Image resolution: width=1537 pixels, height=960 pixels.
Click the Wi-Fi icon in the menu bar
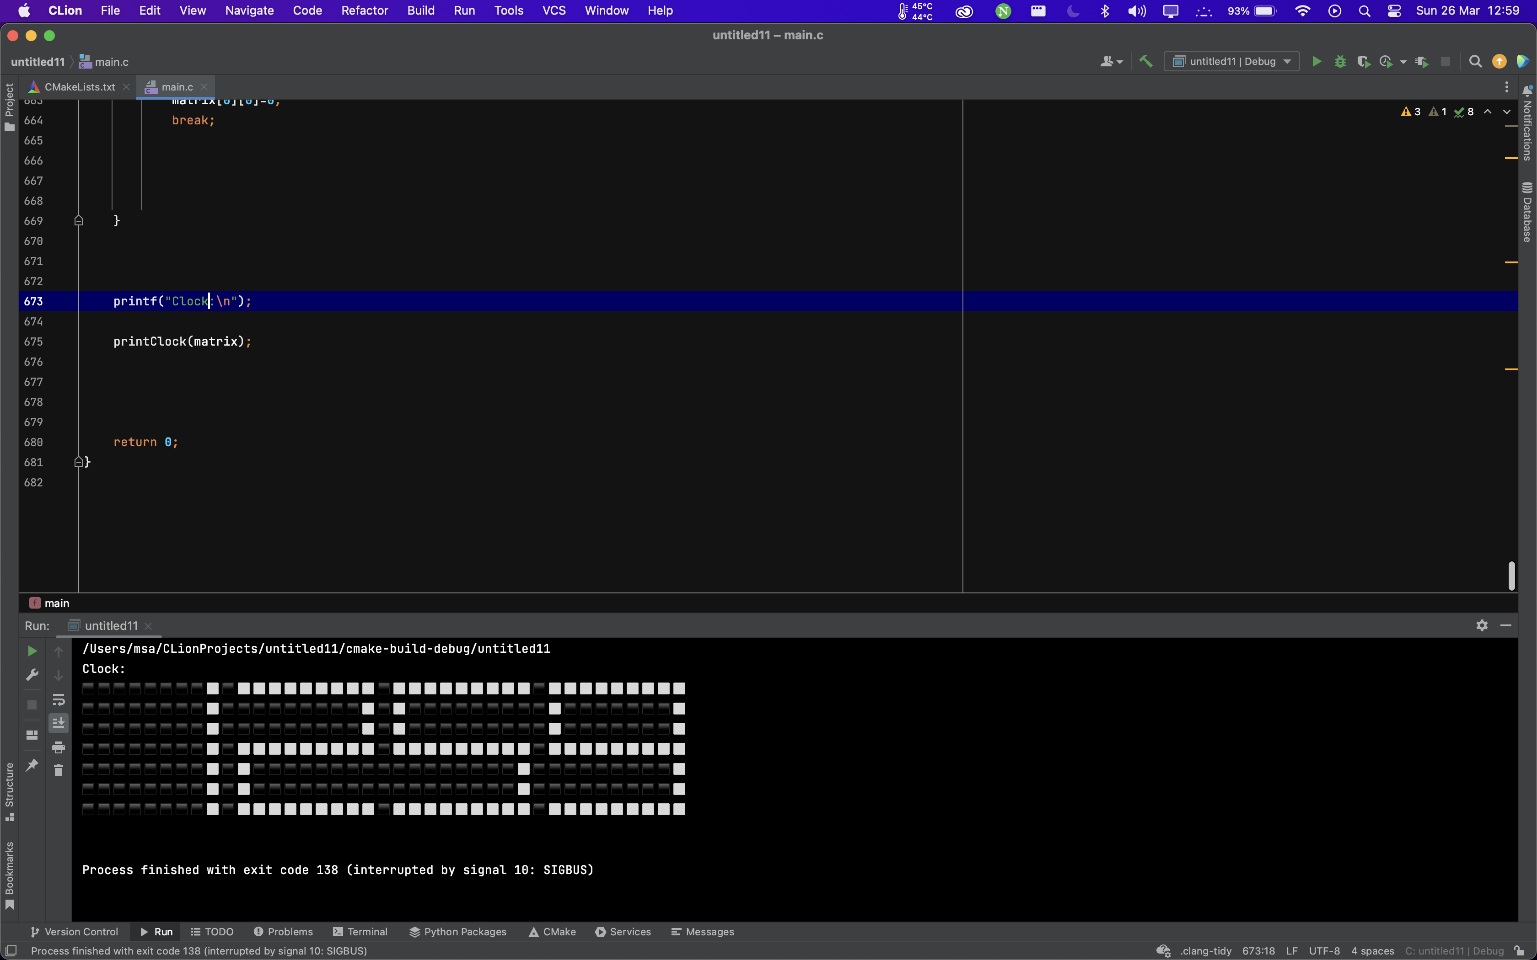(x=1302, y=11)
